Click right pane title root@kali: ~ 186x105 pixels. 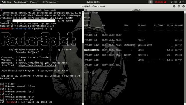pos(137,10)
